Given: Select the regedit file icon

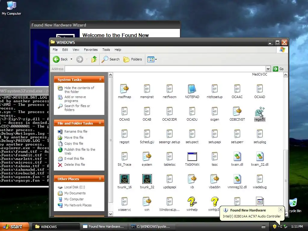Looking at the screenshot, I should [x=260, y=112].
